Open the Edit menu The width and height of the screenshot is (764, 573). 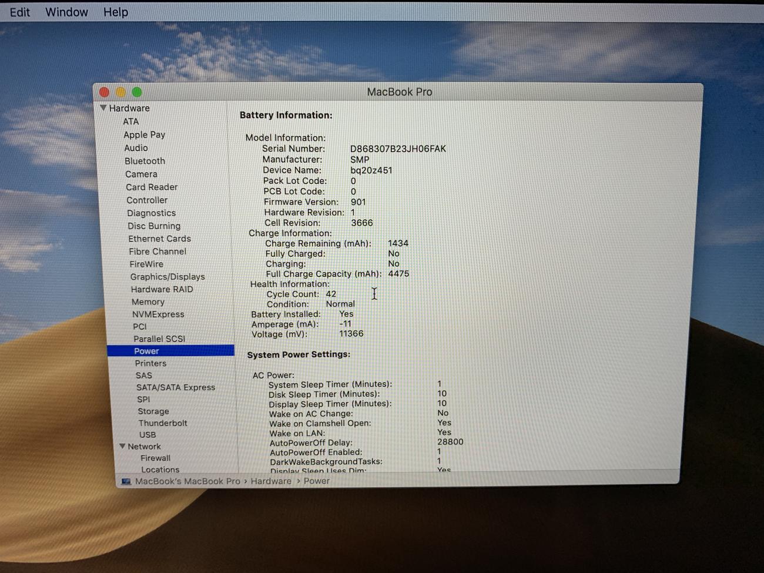(19, 12)
